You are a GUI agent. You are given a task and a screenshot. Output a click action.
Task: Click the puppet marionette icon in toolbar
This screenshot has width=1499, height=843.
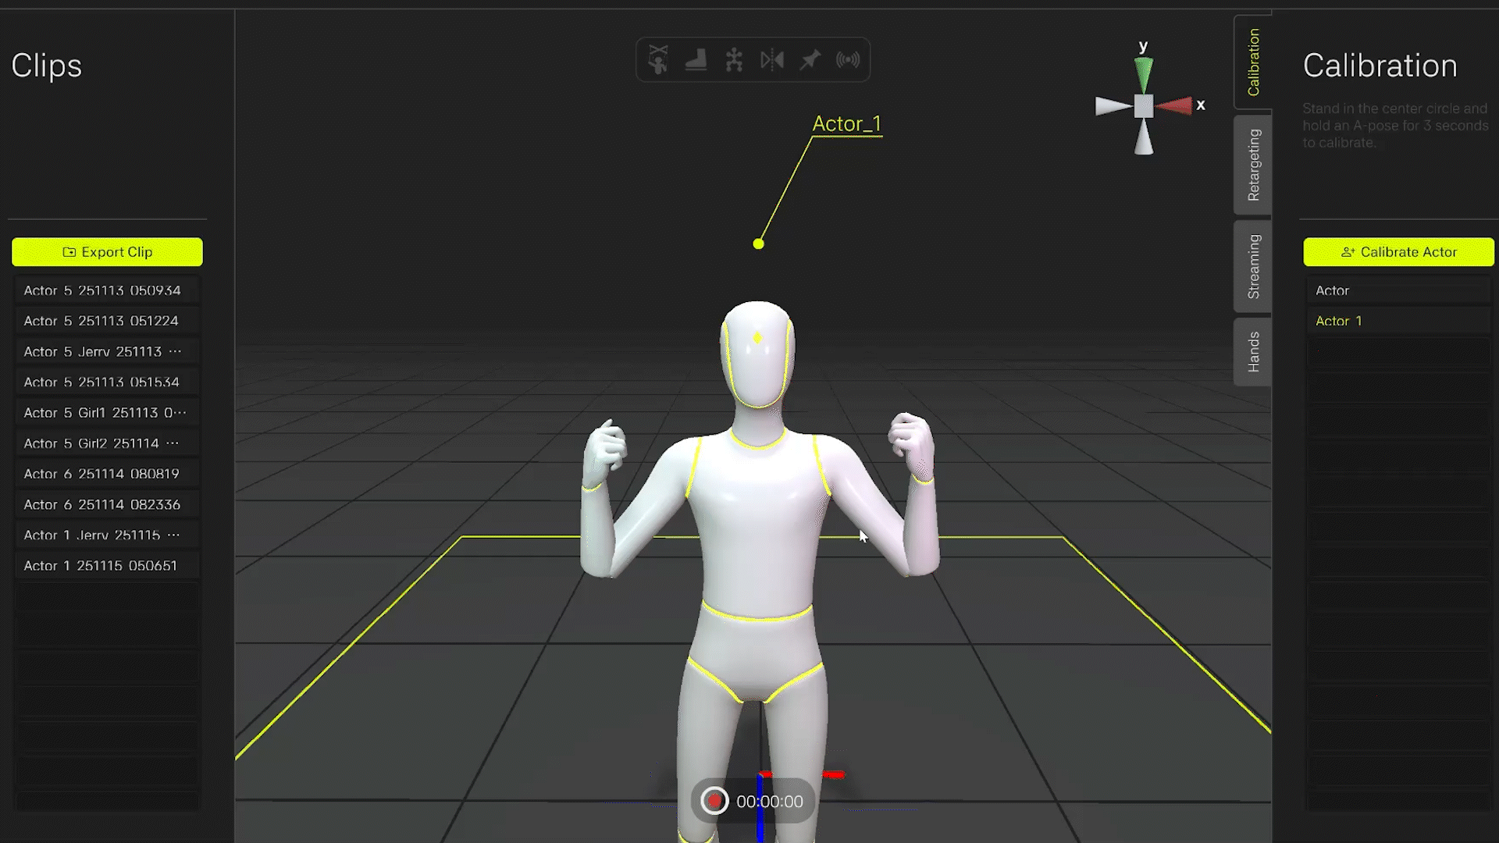(658, 59)
